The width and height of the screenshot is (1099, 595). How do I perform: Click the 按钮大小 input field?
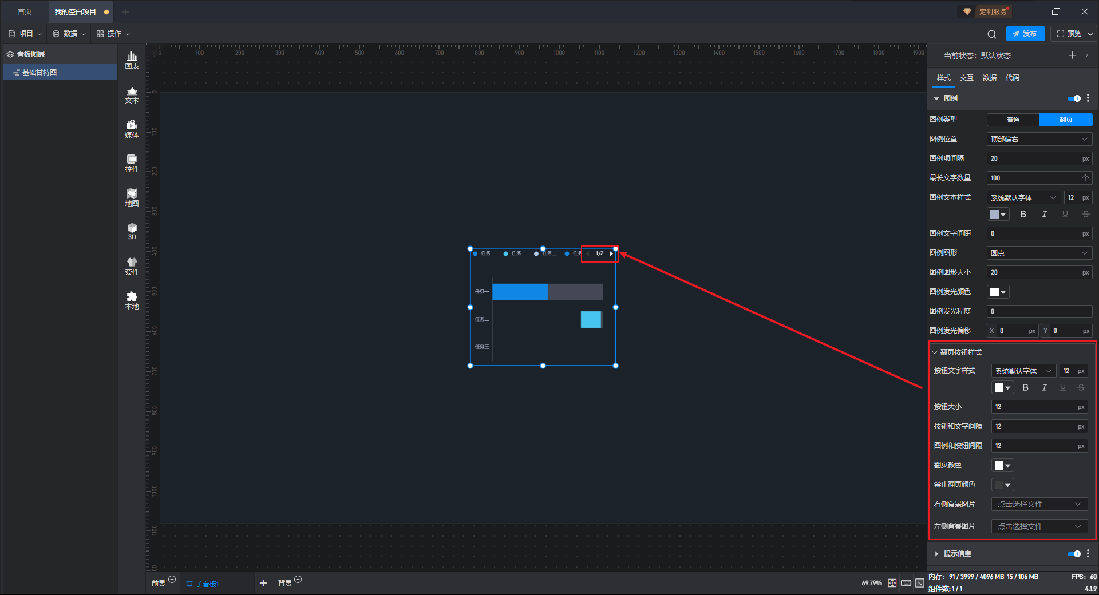[1039, 407]
